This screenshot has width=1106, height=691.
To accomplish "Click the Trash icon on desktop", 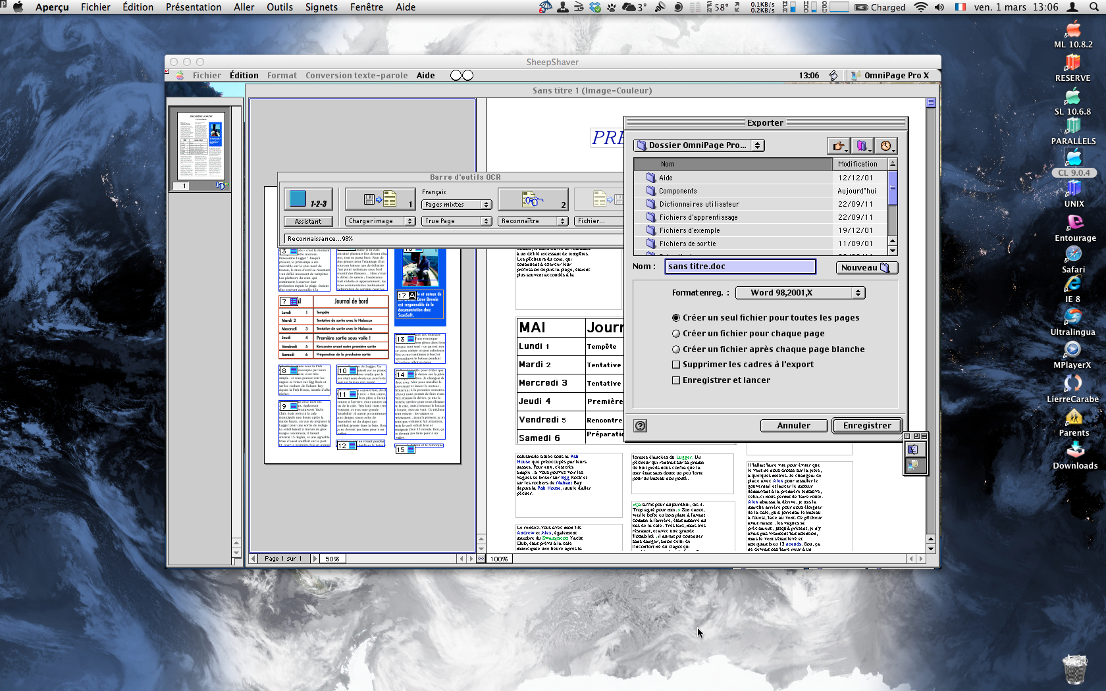I will [1074, 669].
